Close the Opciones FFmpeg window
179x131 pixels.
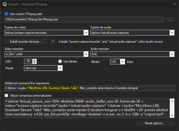[174, 4]
